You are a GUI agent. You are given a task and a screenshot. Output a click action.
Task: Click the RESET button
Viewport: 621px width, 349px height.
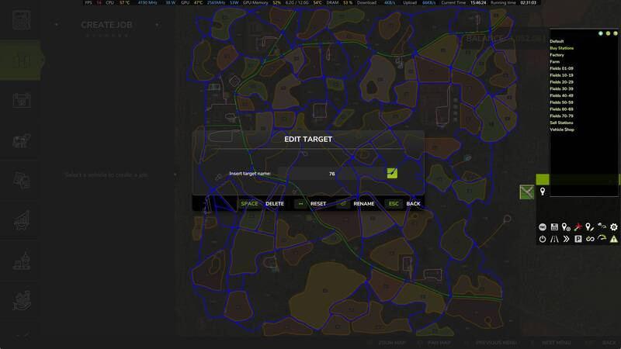point(318,203)
